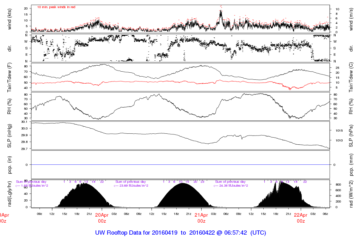Select the '23.69 MJoules/m^2' daily sum text

click(x=134, y=186)
